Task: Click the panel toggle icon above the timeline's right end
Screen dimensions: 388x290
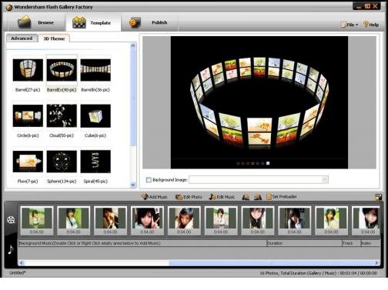Action: pyautogui.click(x=378, y=197)
